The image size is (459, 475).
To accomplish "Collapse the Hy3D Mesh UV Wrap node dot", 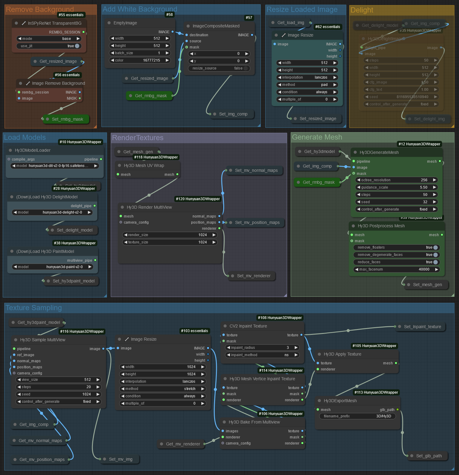I will 119,165.
